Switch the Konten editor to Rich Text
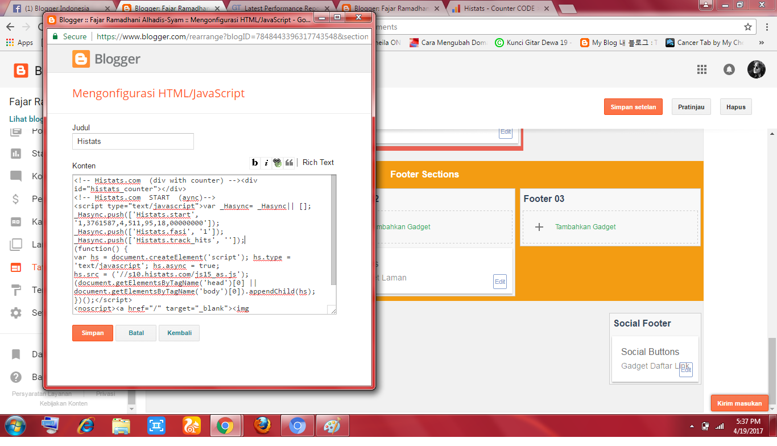The height and width of the screenshot is (446, 777). point(318,162)
